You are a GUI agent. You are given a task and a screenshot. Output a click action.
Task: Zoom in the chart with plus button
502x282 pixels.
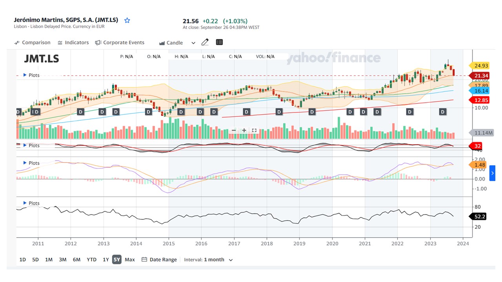coord(244,130)
